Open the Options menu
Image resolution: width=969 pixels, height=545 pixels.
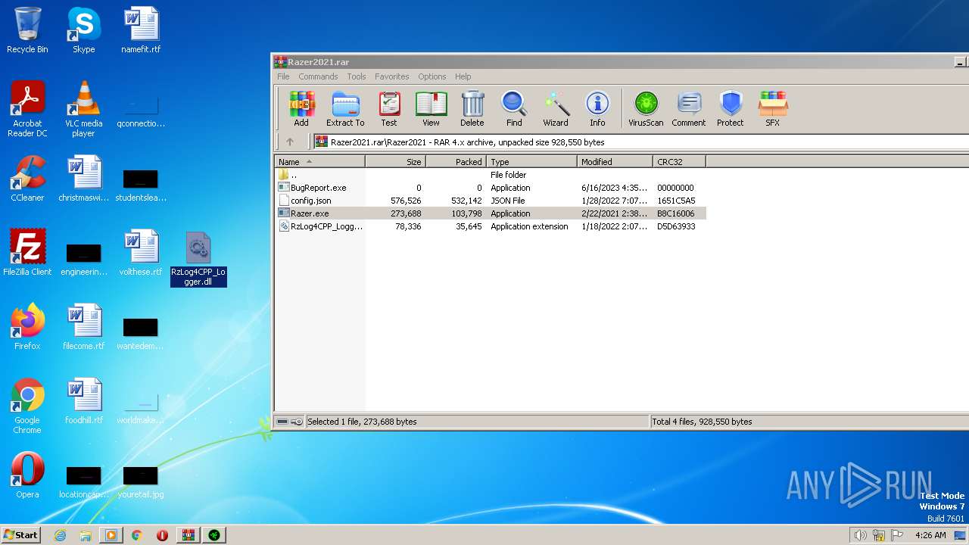point(432,76)
